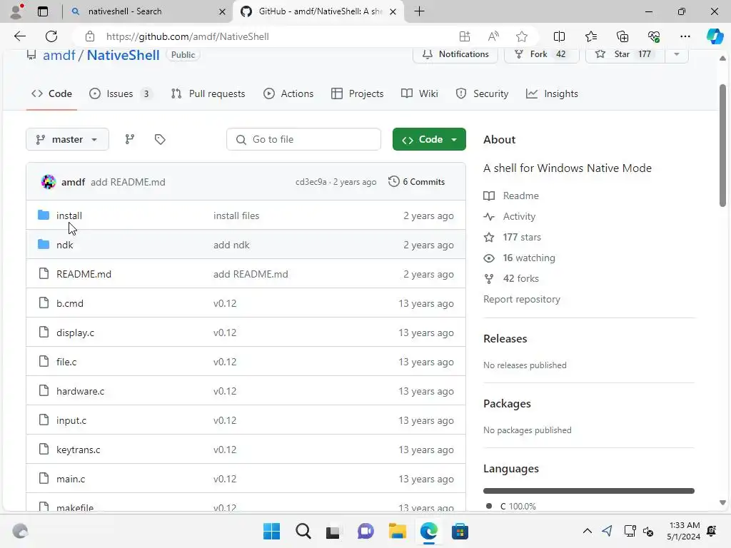Close the nativeshell Search tab
This screenshot has width=731, height=548.
click(223, 11)
